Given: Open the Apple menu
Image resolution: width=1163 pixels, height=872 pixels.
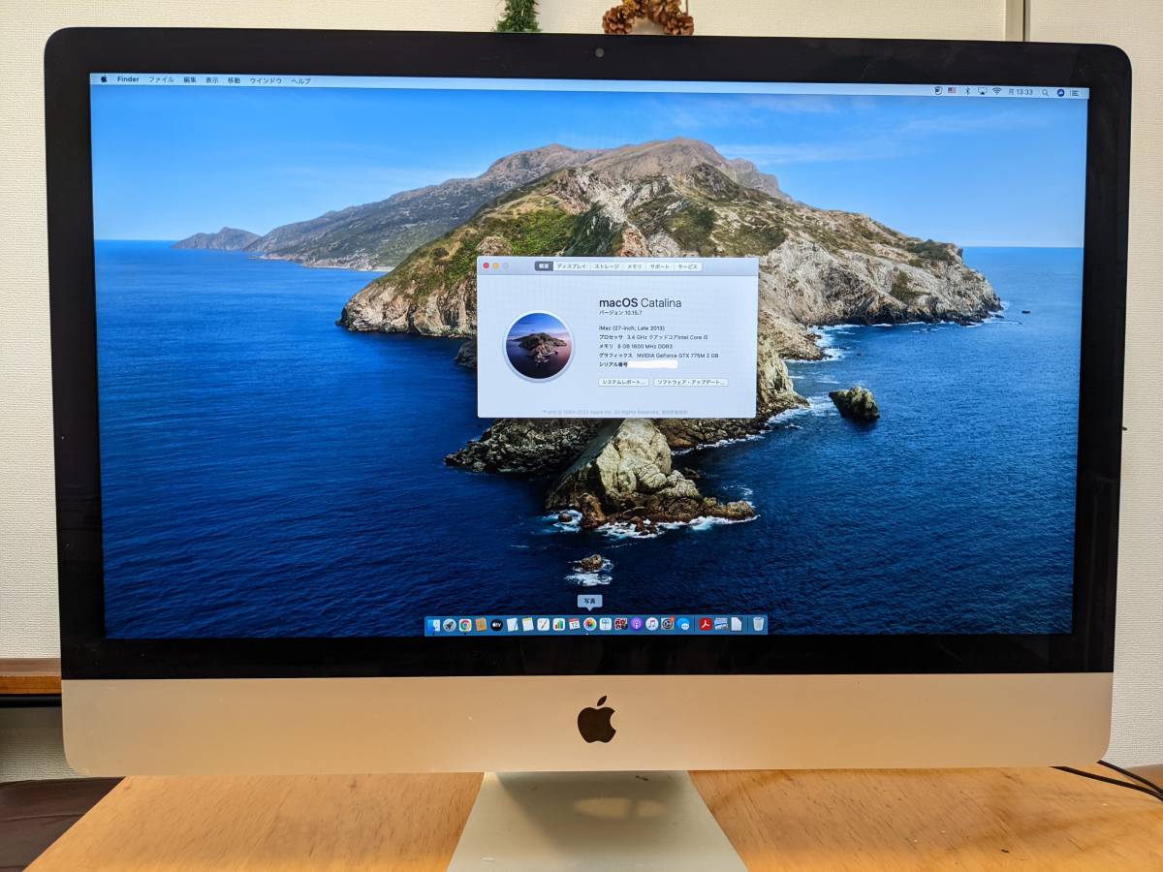Looking at the screenshot, I should tap(104, 79).
